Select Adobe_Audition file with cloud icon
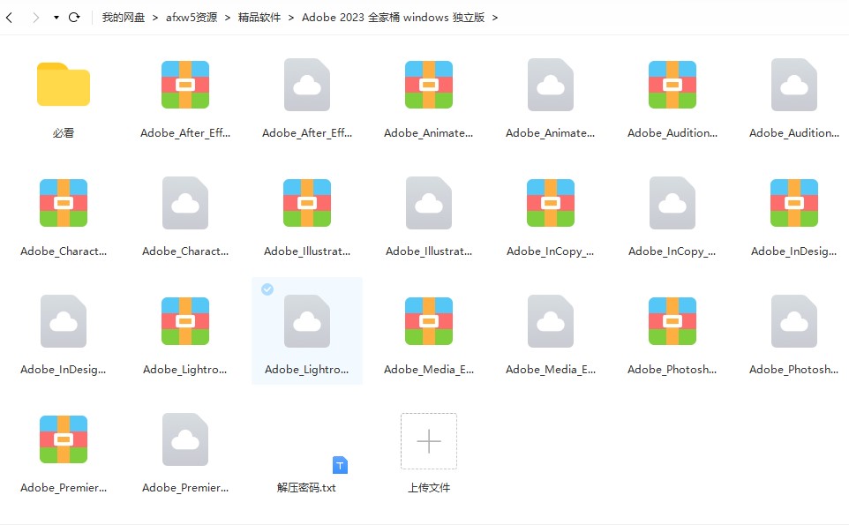 [794, 85]
